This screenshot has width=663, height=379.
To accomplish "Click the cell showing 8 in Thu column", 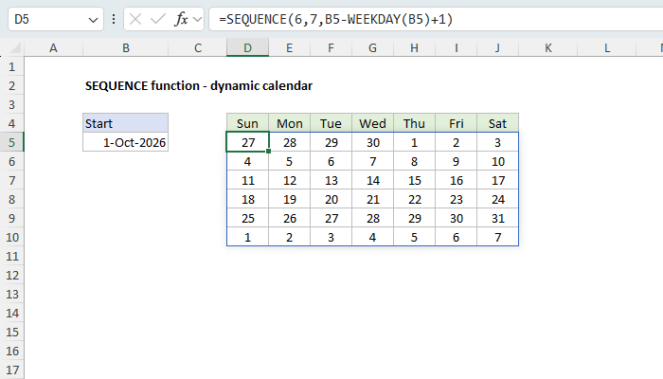I will coord(414,161).
